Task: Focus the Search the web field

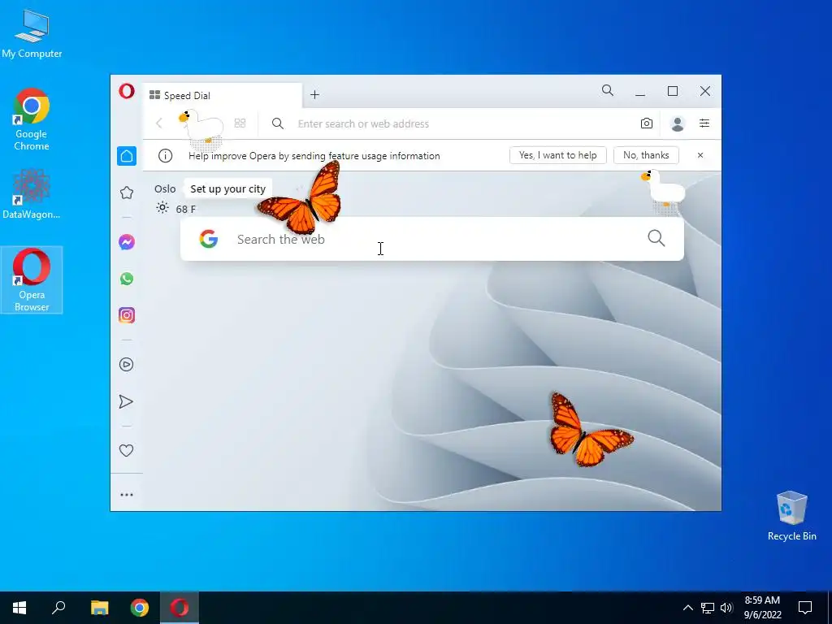Action: point(432,240)
